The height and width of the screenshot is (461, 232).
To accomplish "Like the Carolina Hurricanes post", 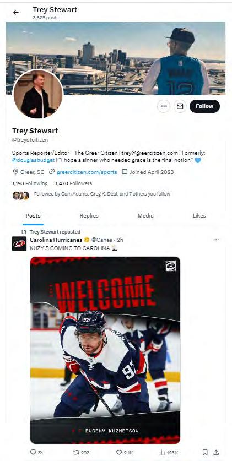I will [125, 453].
